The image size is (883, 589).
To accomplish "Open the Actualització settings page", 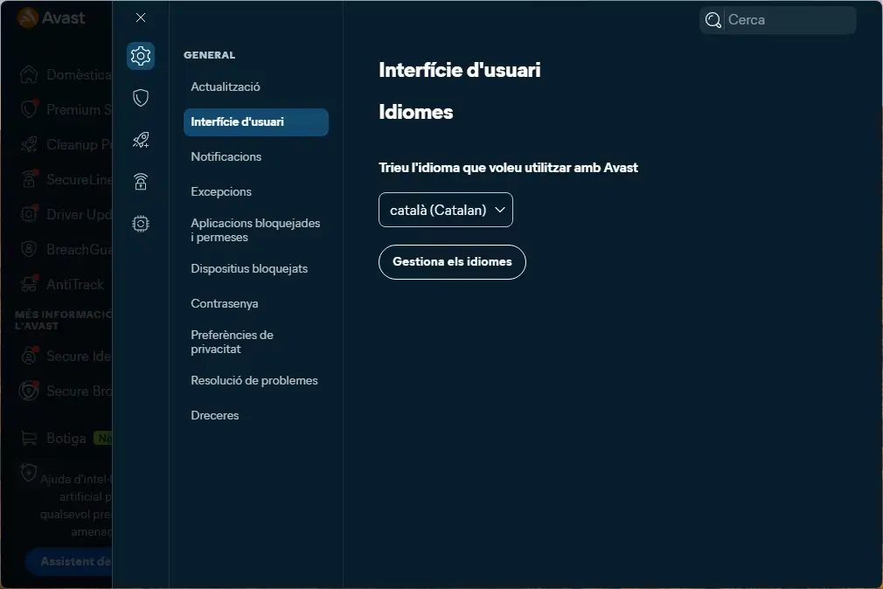I will coord(226,87).
